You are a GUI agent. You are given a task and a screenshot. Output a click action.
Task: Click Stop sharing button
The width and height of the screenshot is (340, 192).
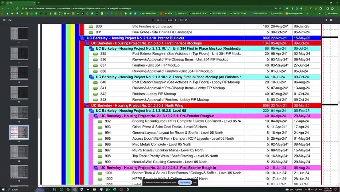click(185, 183)
